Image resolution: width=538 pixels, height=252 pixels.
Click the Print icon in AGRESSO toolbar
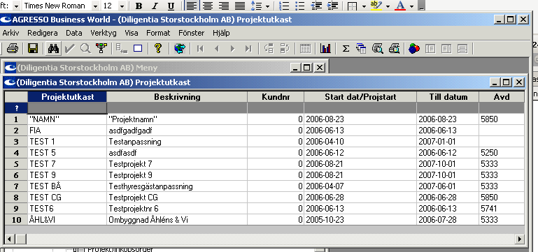[13, 49]
